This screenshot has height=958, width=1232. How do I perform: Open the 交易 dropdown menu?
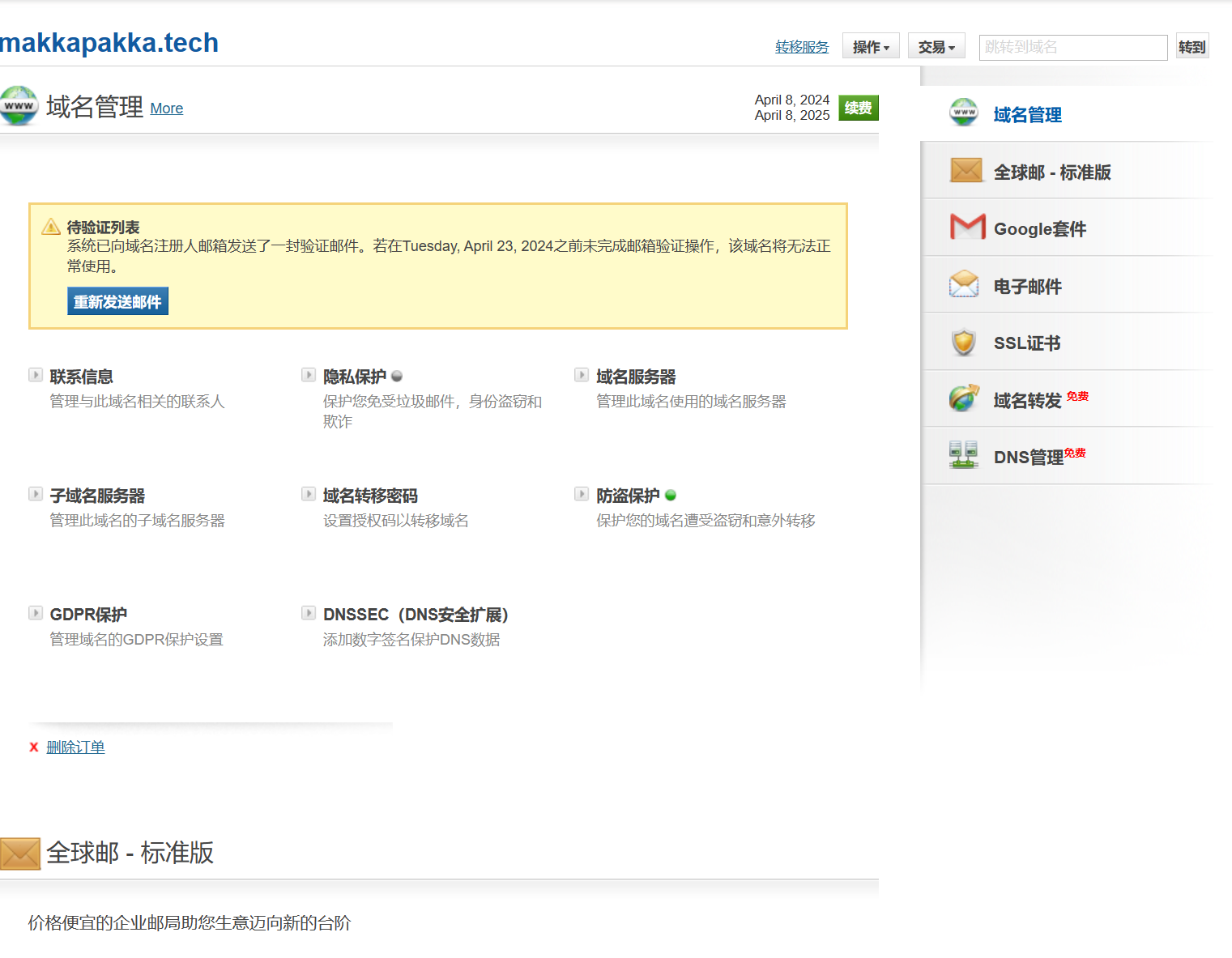936,47
